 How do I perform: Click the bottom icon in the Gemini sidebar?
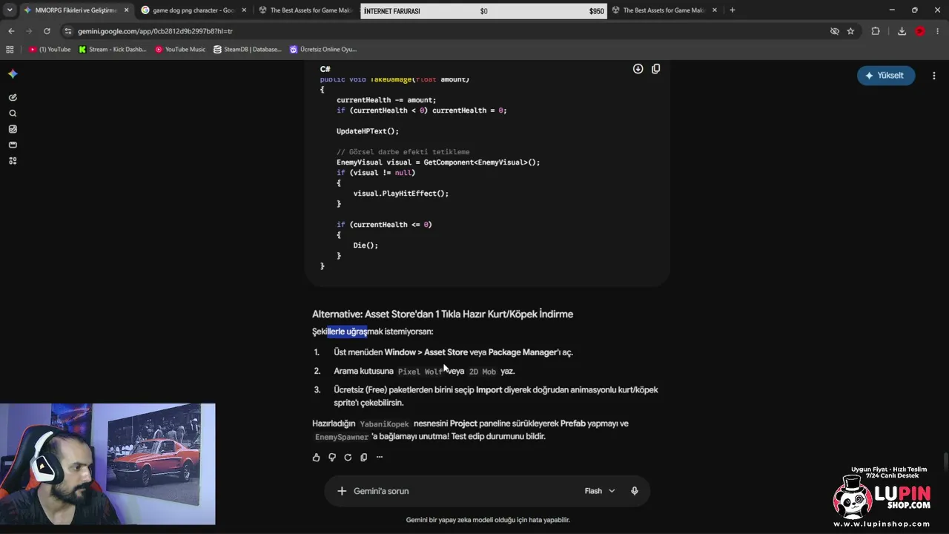point(13,161)
